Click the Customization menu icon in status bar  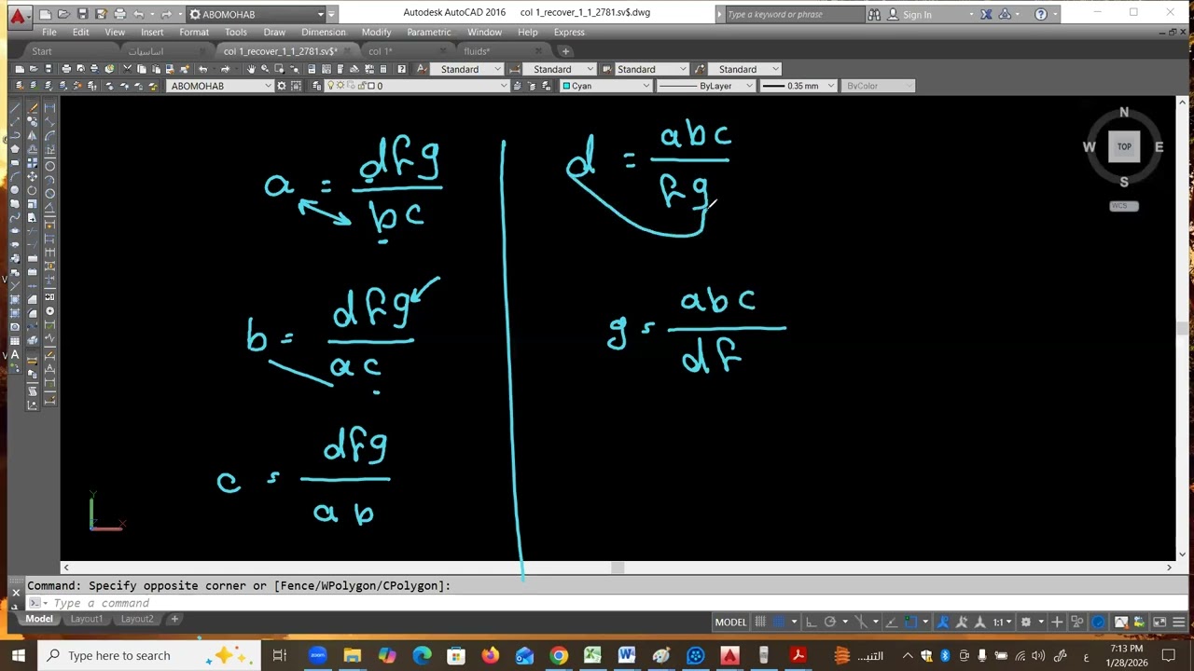pos(1178,622)
